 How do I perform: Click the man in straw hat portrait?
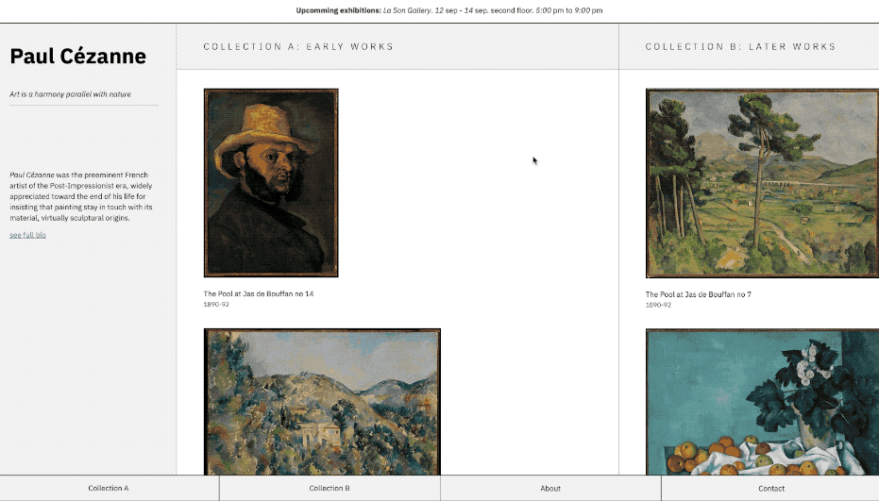coord(271,183)
